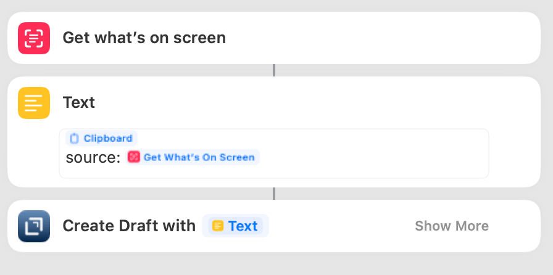The height and width of the screenshot is (275, 553).
Task: Expand Show More on Create Draft action
Action: (x=451, y=226)
